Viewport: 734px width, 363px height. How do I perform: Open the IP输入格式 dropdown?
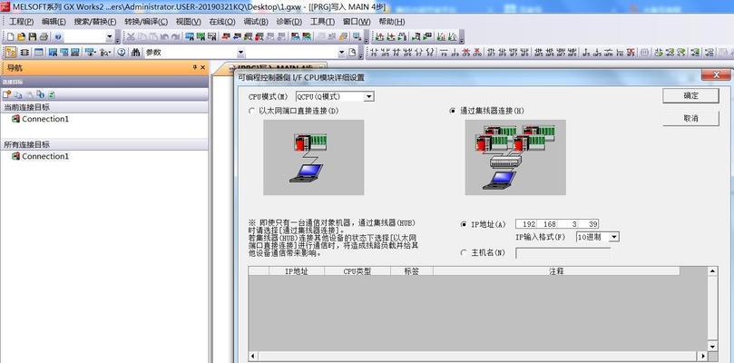pos(614,237)
